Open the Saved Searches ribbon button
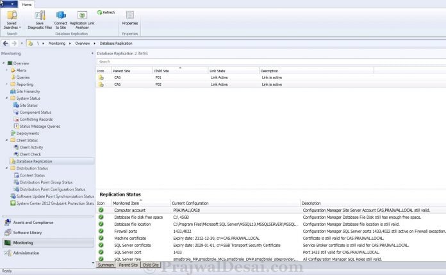446x275 pixels. [12, 20]
